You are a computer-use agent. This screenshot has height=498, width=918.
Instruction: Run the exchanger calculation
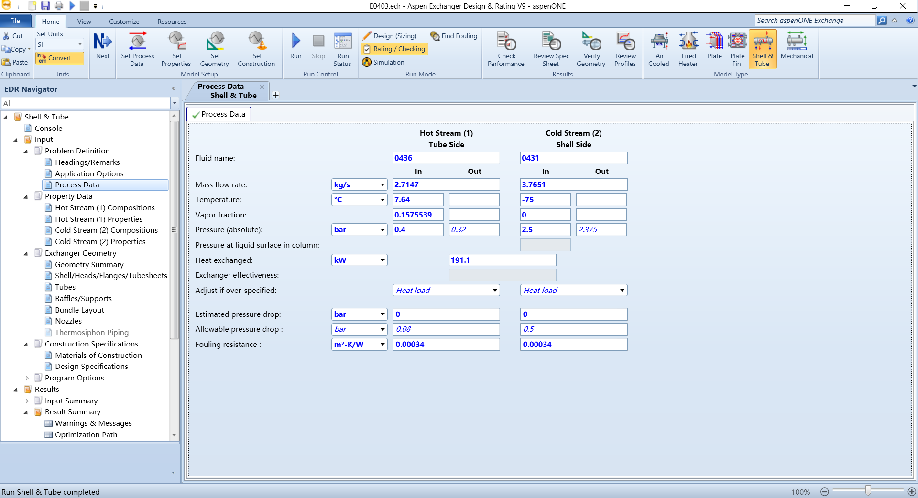(295, 46)
